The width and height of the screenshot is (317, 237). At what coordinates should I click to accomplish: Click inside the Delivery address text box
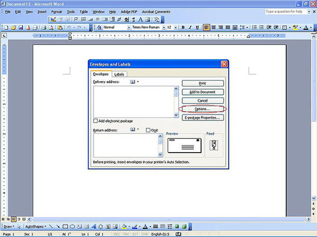134,102
